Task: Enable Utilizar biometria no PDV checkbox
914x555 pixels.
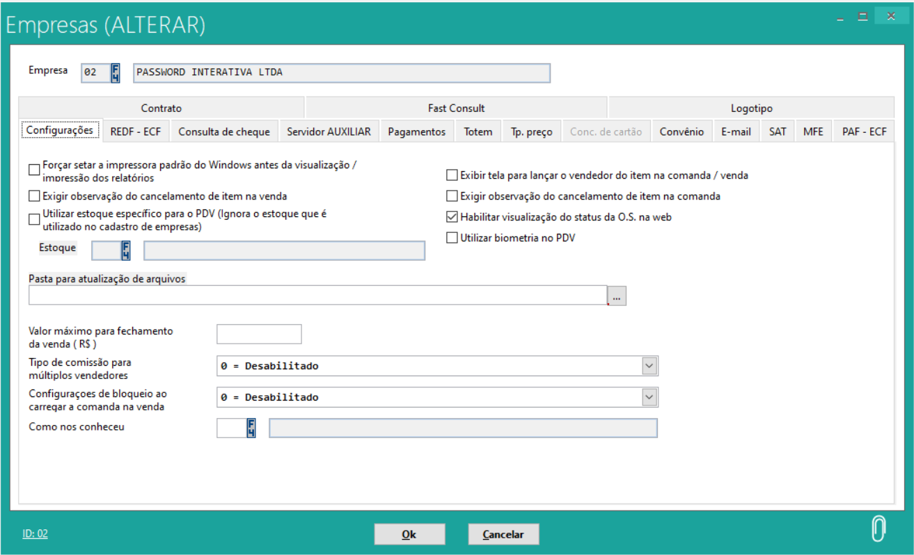Action: click(x=452, y=238)
